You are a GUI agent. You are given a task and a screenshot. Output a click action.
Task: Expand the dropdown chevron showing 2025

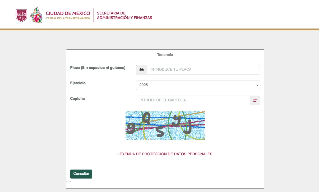[257, 85]
